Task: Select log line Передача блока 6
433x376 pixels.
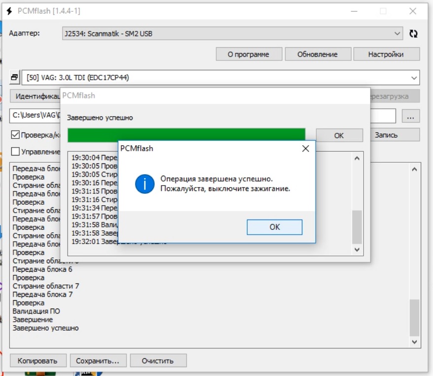Action: (x=42, y=269)
